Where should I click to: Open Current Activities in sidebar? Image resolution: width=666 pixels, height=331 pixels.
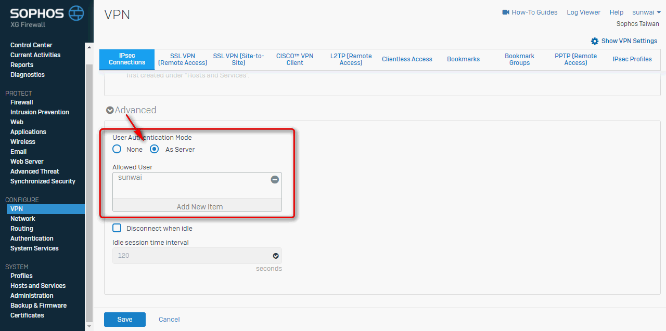(x=35, y=55)
